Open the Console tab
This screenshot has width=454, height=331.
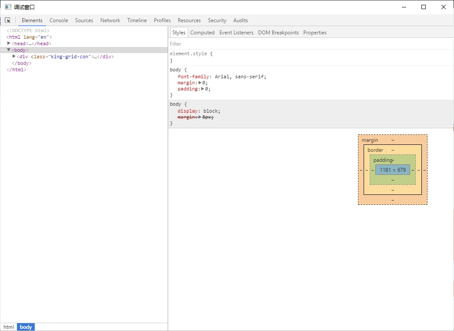59,20
